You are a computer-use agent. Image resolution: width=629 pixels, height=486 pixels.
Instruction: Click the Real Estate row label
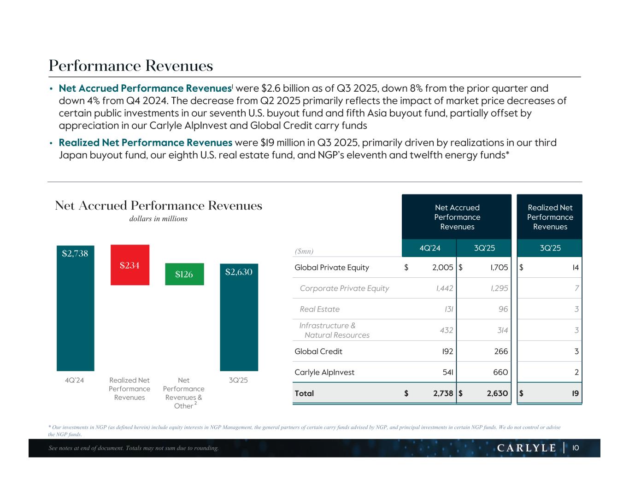pos(319,309)
